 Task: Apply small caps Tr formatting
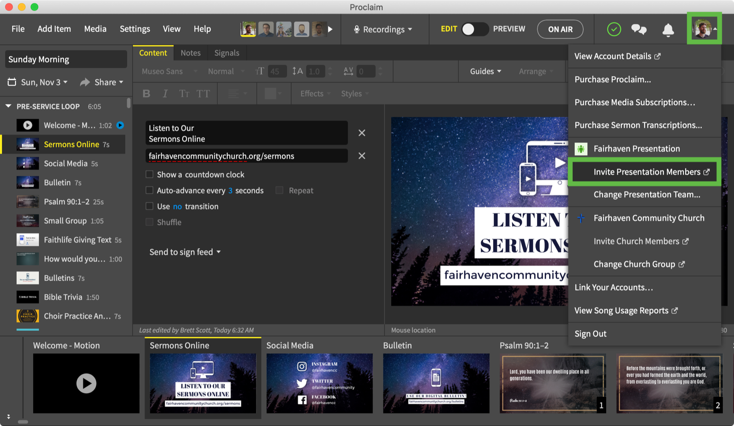[x=184, y=94]
